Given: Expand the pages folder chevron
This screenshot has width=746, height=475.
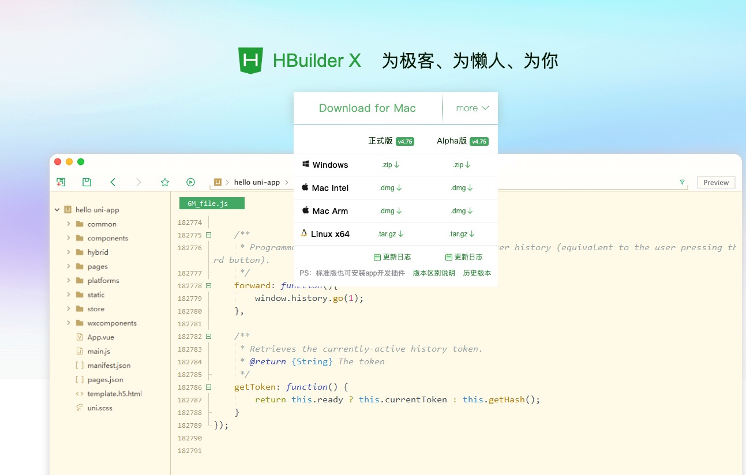Looking at the screenshot, I should [68, 266].
